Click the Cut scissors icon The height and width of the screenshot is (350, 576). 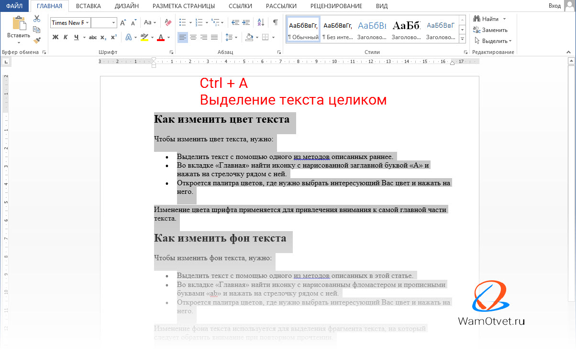37,18
